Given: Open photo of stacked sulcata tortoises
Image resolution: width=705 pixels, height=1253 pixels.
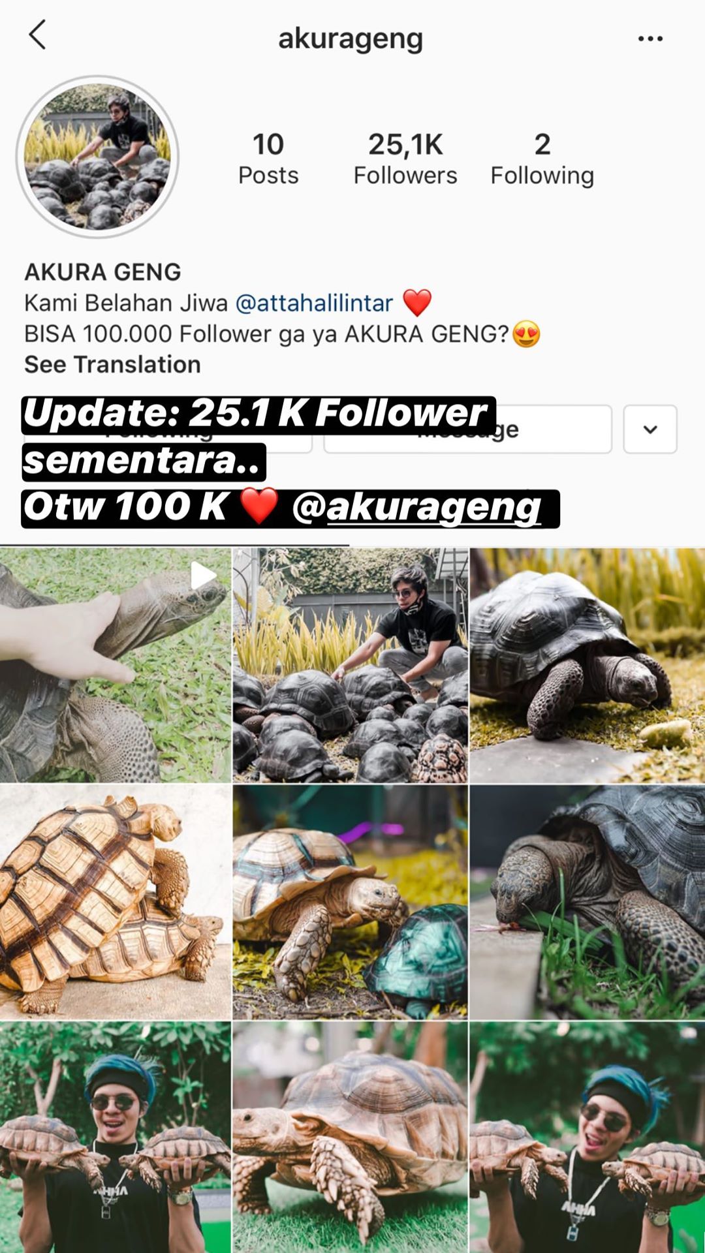Looking at the screenshot, I should pyautogui.click(x=116, y=902).
